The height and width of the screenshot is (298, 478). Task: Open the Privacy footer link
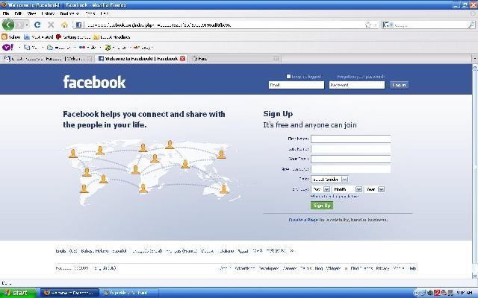coord(382,268)
